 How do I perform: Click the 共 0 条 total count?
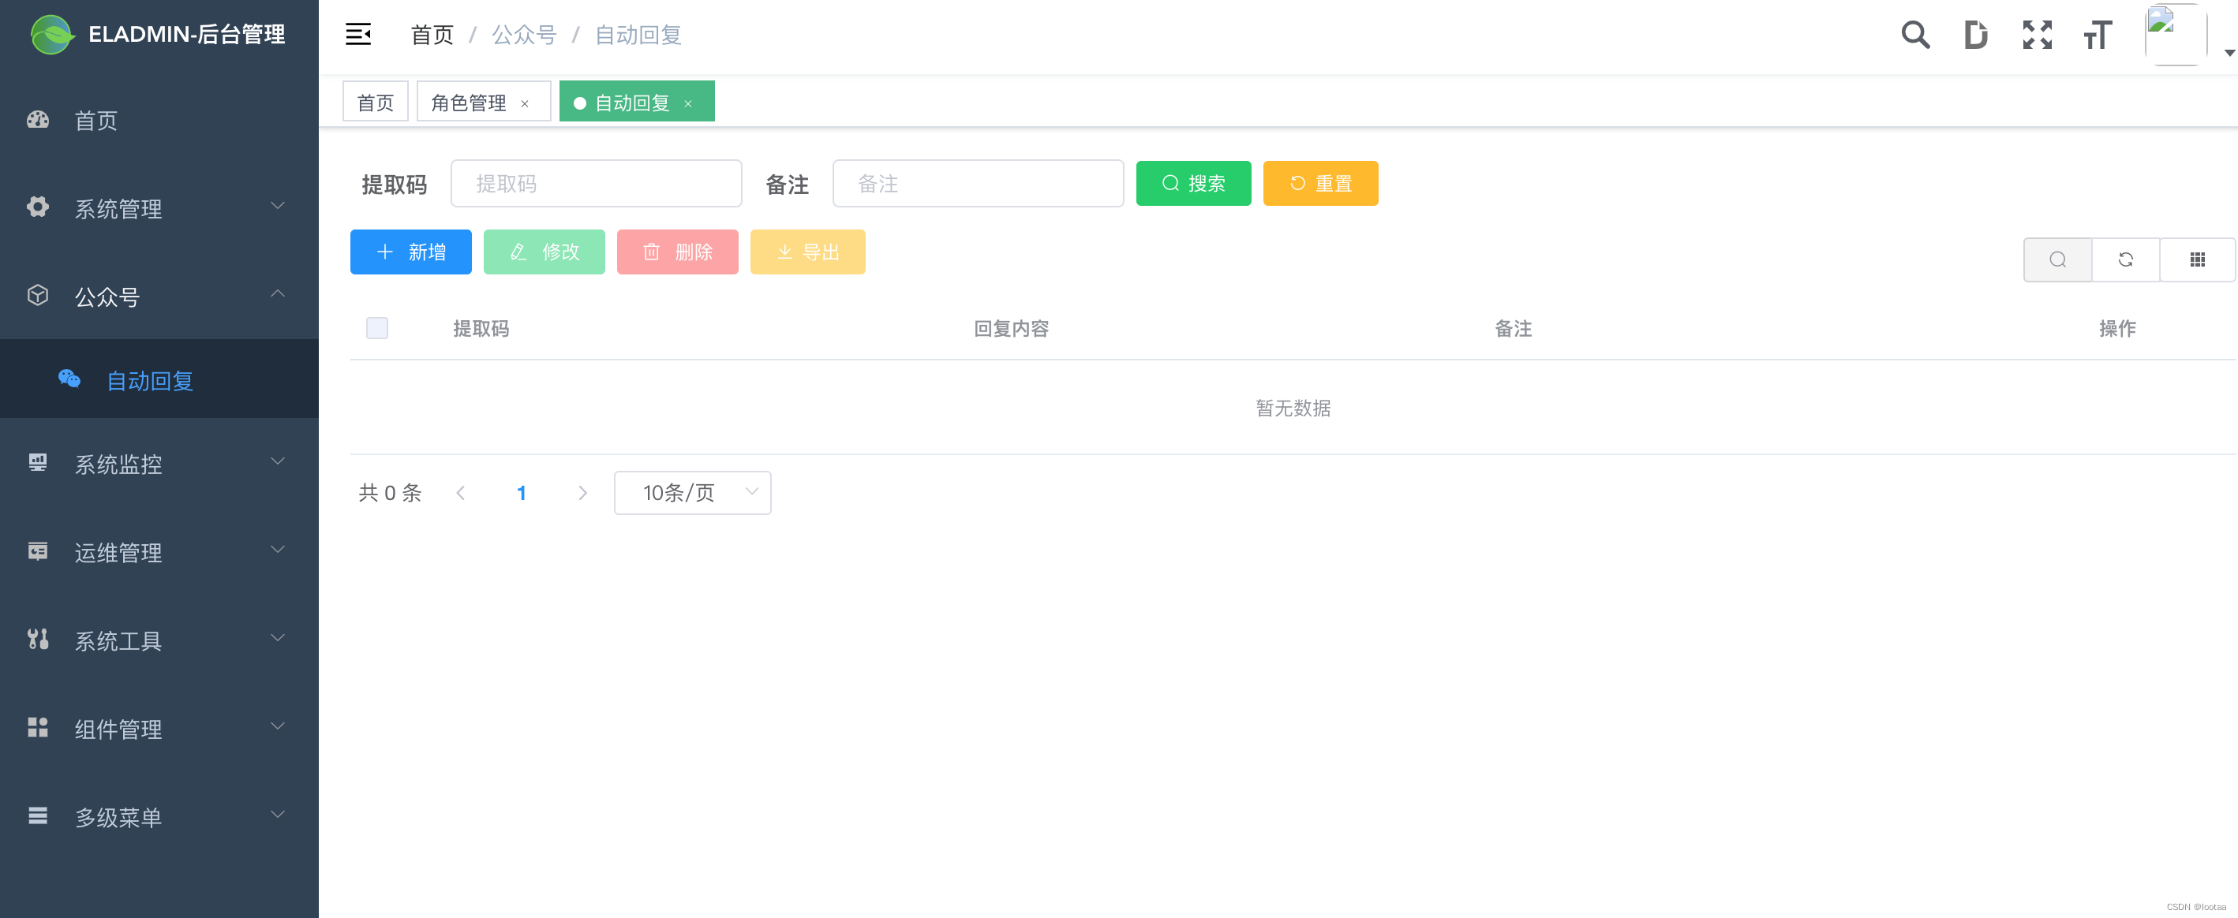(390, 493)
